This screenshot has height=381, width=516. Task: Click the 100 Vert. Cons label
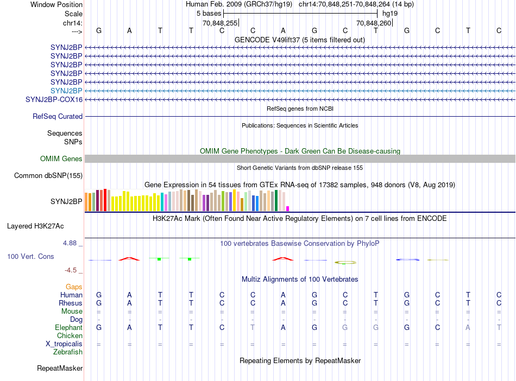tap(30, 256)
